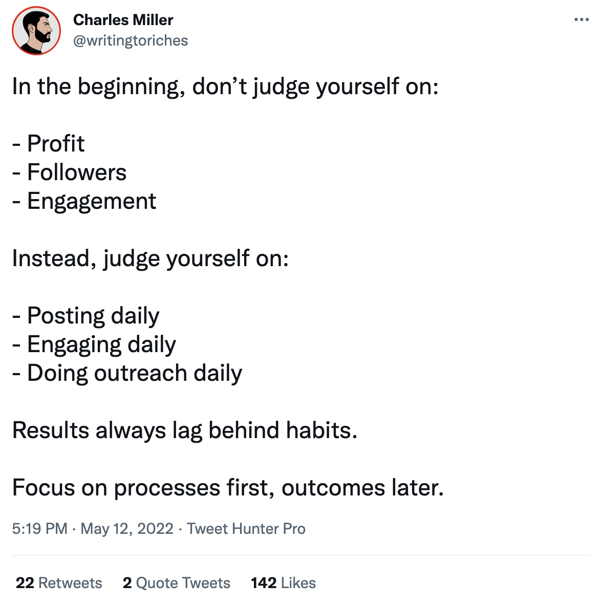Click Charles Miller's profile avatar
605x606 pixels.
[x=36, y=31]
